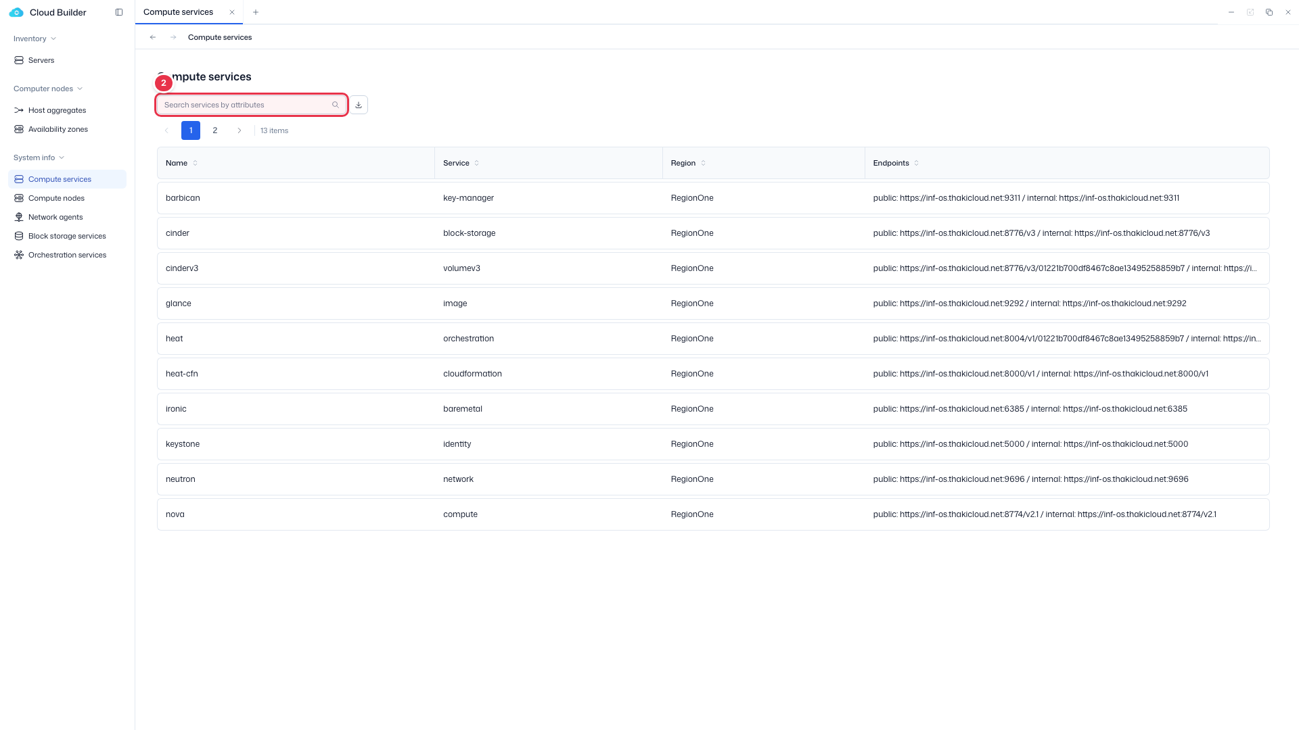This screenshot has width=1299, height=730.
Task: Open Network agents in sidebar
Action: [67, 217]
